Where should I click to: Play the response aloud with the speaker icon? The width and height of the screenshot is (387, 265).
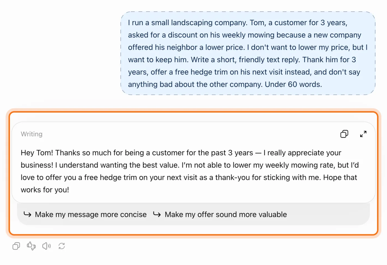coord(46,246)
